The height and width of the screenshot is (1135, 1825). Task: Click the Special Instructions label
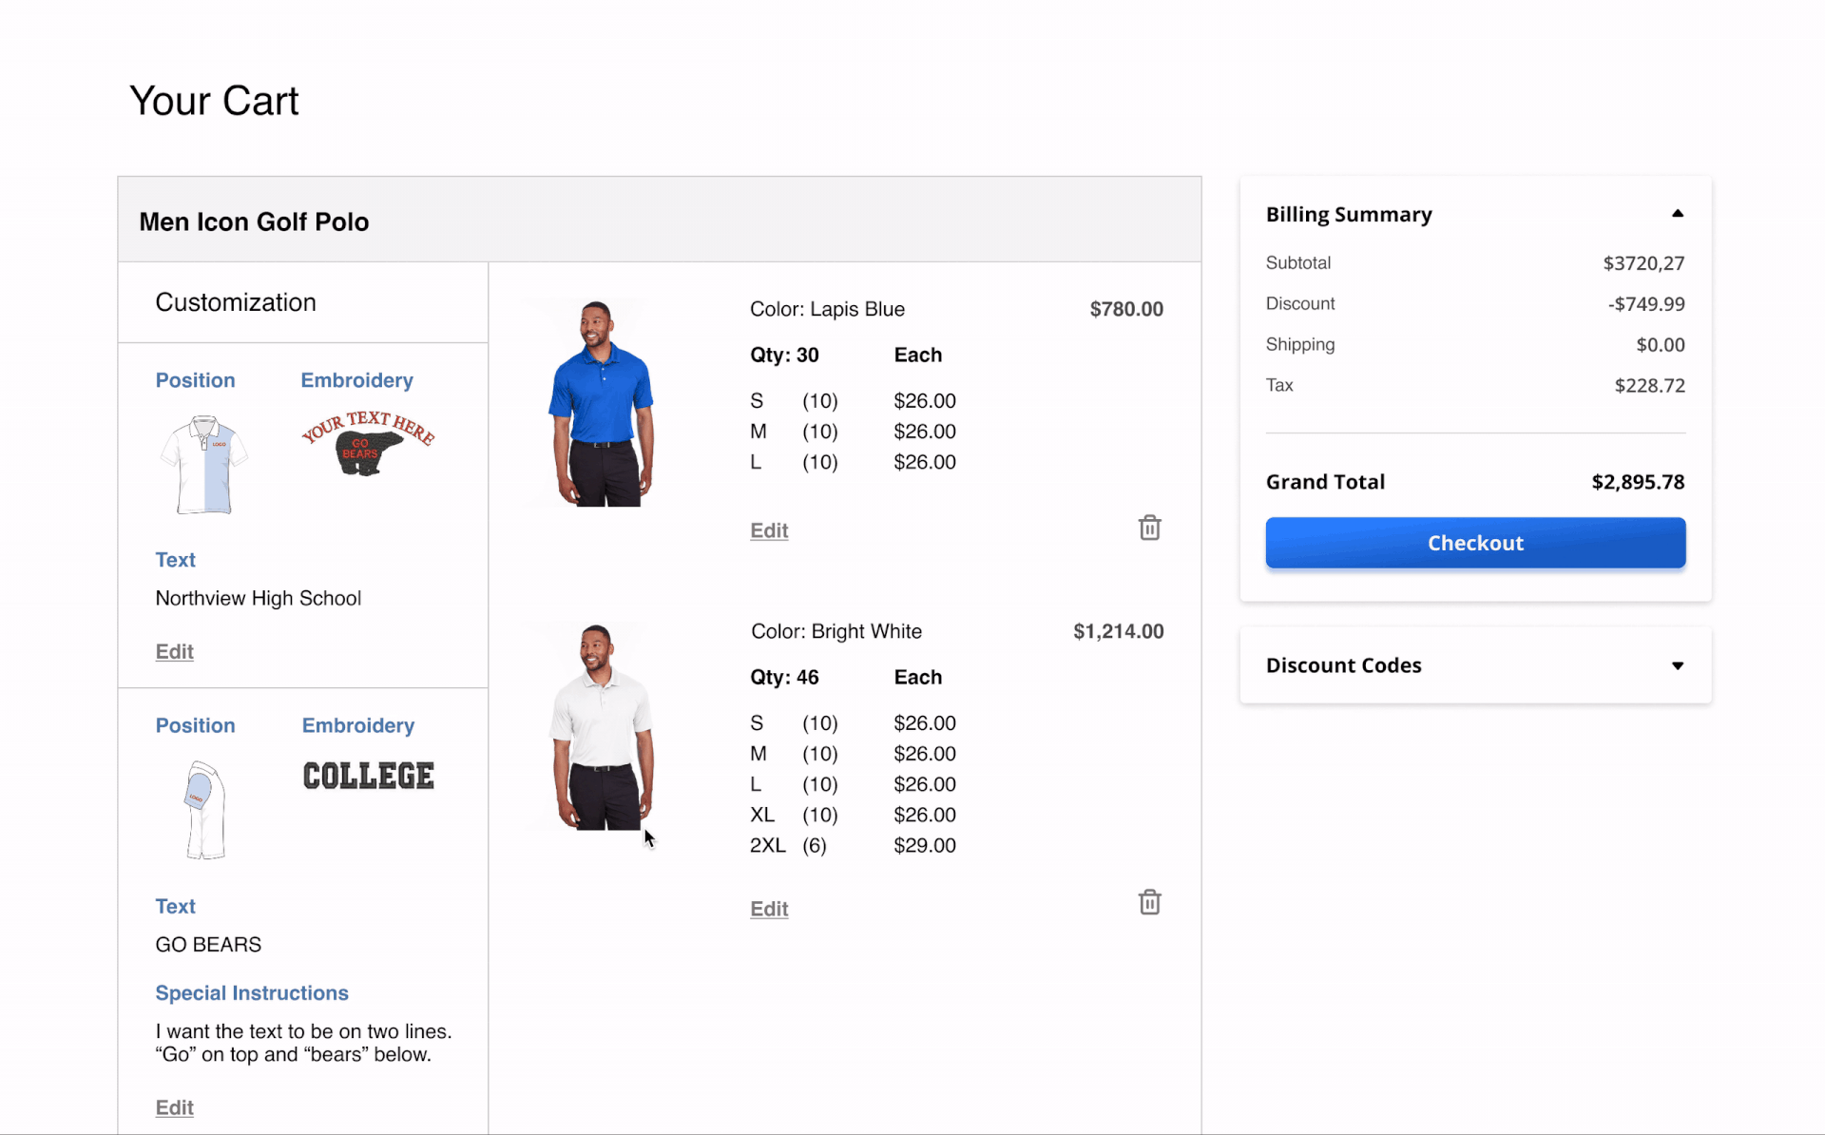coord(252,992)
